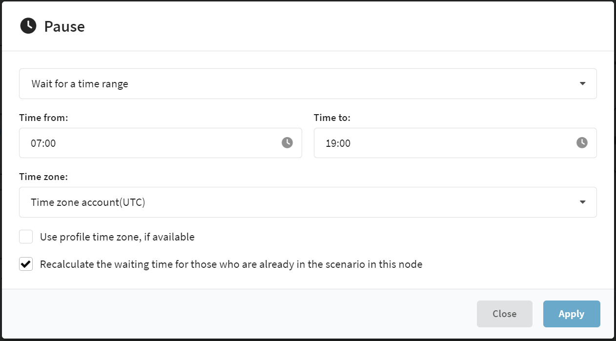
Task: Click the empty footer bar left of Close
Action: click(239, 314)
